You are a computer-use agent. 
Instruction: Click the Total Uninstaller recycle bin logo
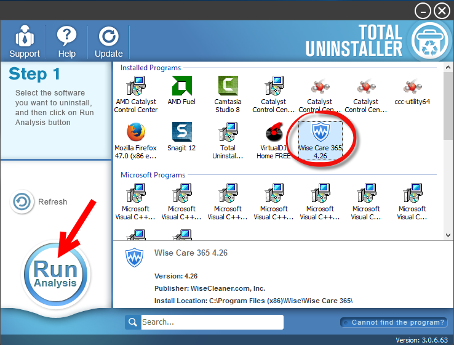click(430, 41)
